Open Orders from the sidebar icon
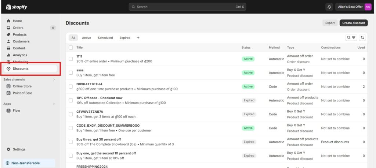This screenshot has height=168, width=376. click(8, 28)
